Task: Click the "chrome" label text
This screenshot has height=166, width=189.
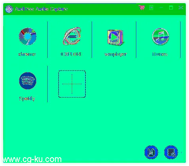Action: pyautogui.click(x=27, y=54)
